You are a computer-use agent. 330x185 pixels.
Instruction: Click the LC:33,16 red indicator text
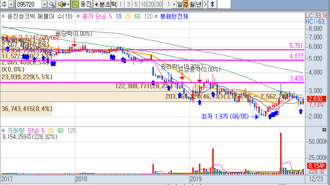click(316, 16)
